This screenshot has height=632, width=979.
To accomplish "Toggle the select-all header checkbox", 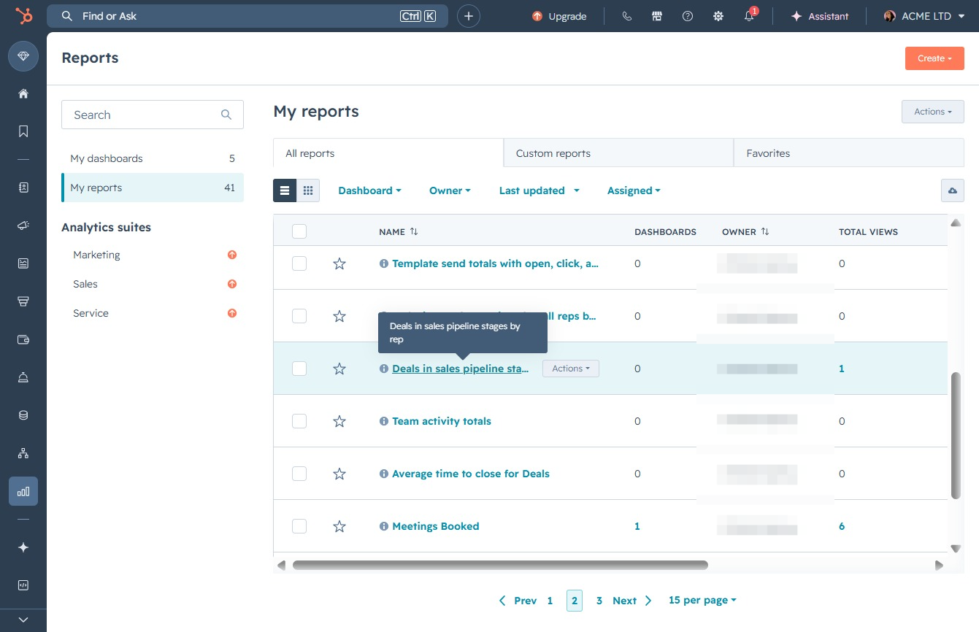I will click(x=299, y=231).
